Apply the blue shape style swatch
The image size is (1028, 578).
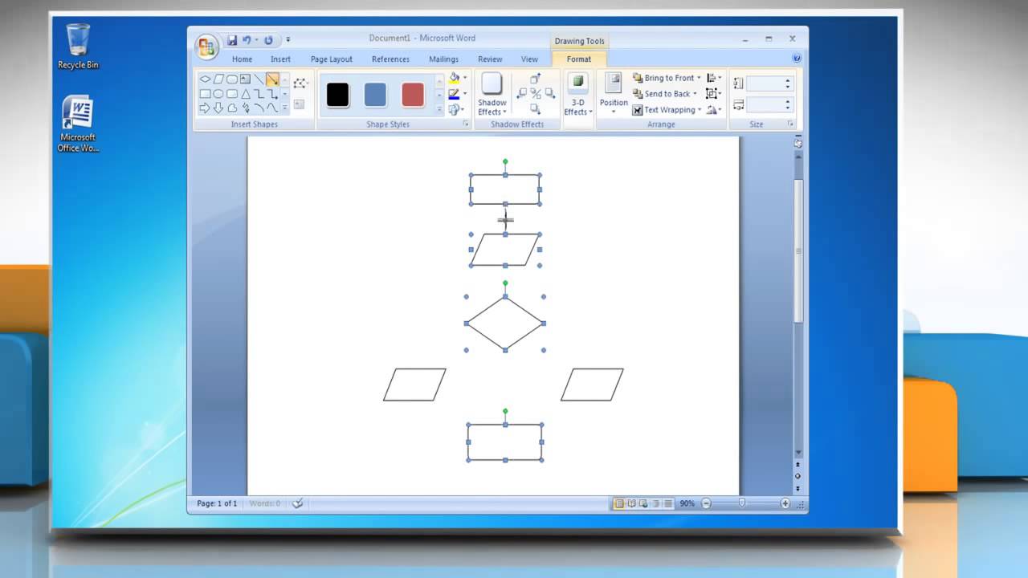coord(375,95)
